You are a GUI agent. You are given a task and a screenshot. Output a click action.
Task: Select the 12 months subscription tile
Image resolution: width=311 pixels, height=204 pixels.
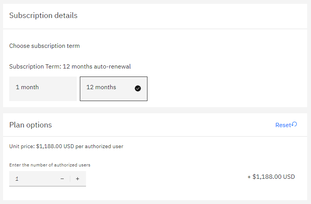point(113,89)
